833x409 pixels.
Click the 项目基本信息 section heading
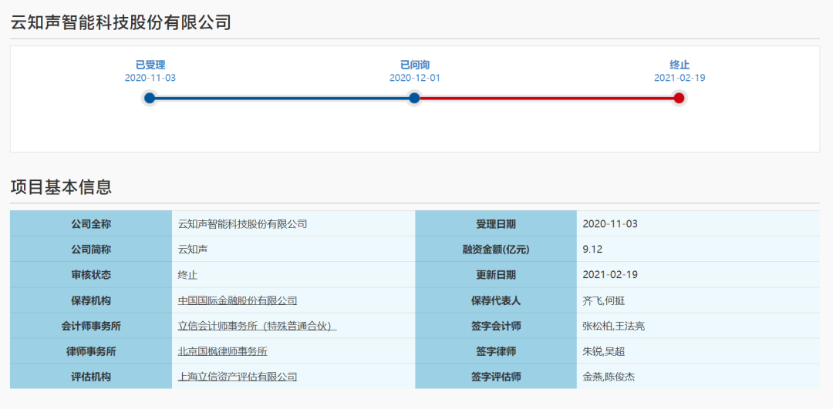coord(61,186)
